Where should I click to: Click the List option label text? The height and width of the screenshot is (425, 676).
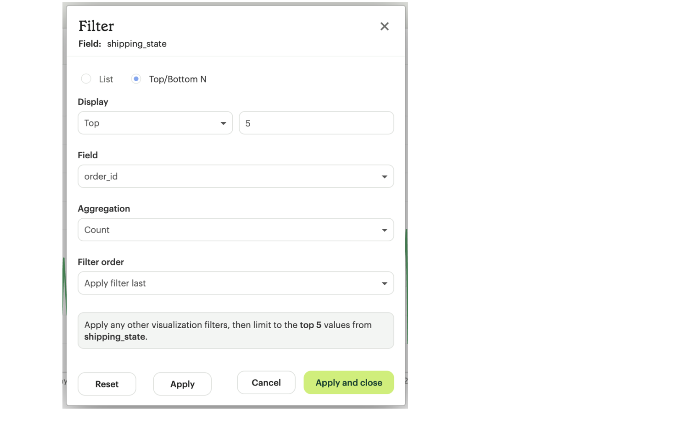106,79
